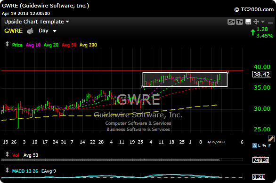Viewport: 276px width, 183px height.
Task: Click the 1.28 net change value
Action: pyautogui.click(x=262, y=29)
